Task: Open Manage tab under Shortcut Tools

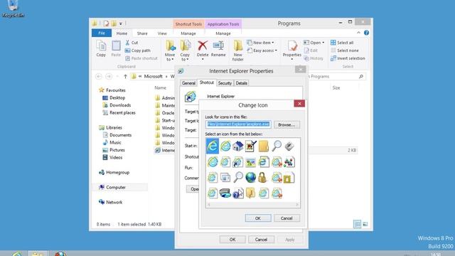Action: [188, 33]
